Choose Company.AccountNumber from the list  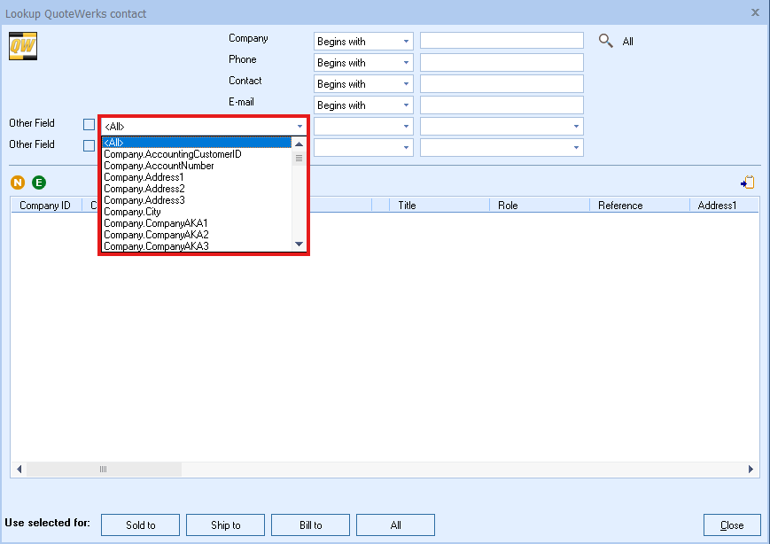pyautogui.click(x=197, y=166)
